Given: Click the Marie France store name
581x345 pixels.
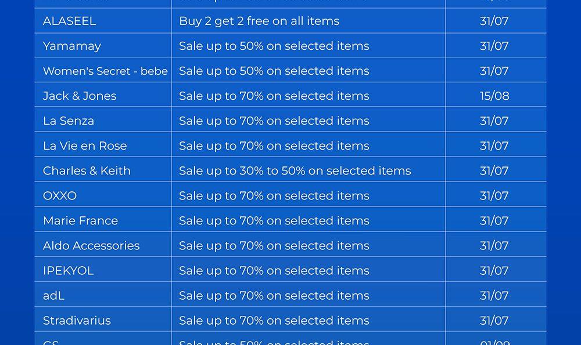Looking at the screenshot, I should coord(80,220).
